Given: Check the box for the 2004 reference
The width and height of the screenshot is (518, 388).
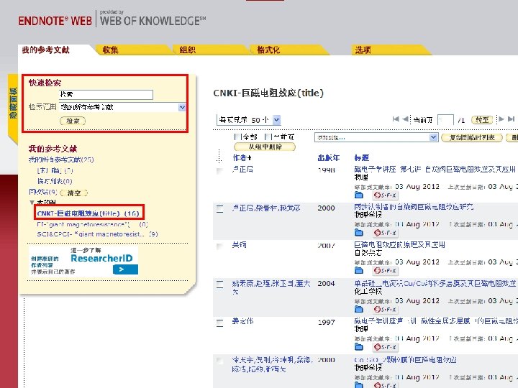Looking at the screenshot, I should (x=219, y=285).
